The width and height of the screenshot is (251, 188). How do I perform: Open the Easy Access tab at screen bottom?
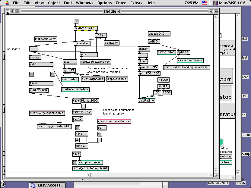click(x=48, y=185)
